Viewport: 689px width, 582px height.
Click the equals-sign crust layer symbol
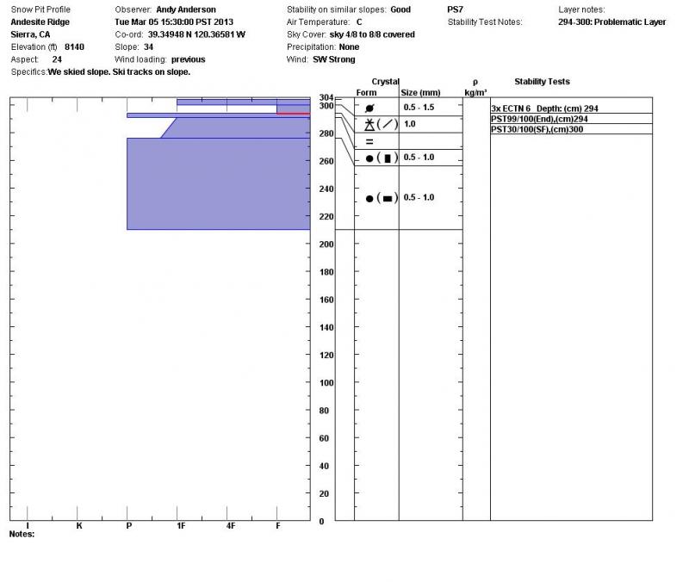point(369,141)
